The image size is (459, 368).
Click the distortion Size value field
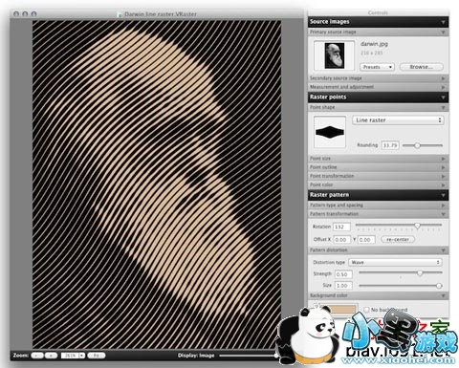click(343, 286)
